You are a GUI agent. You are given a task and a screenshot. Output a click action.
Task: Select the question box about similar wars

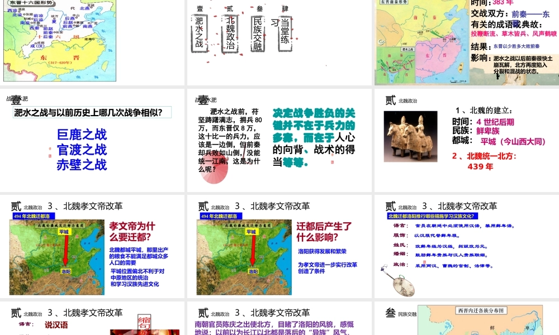point(92,113)
